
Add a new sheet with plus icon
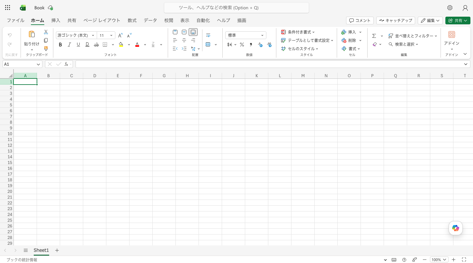57,250
